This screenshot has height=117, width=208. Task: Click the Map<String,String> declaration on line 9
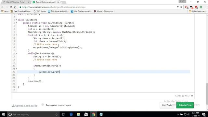(x=61, y=32)
